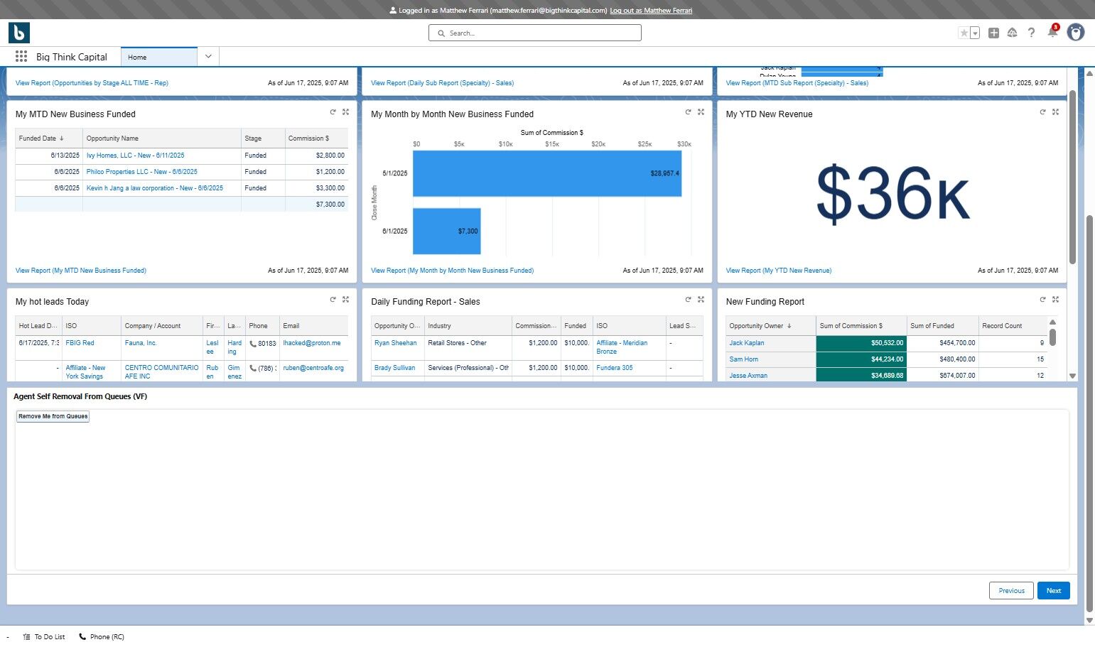Click the phone icon for 80183 number
Viewport: 1095px width, 647px height.
(253, 344)
